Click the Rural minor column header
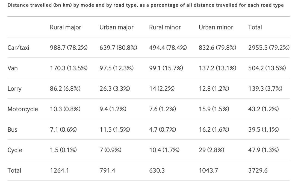Viewport: 295px width, 183px height. tap(165, 27)
